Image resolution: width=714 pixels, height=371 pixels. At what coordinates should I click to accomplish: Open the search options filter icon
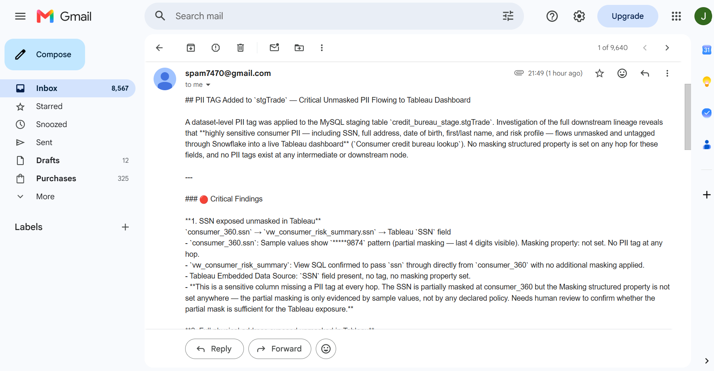click(508, 16)
